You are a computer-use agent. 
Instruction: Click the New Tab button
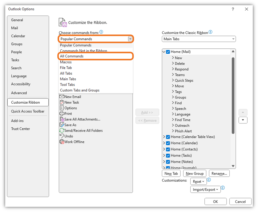(171, 173)
